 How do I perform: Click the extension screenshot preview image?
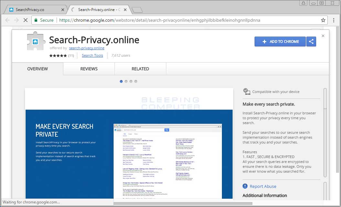pyautogui.click(x=129, y=144)
